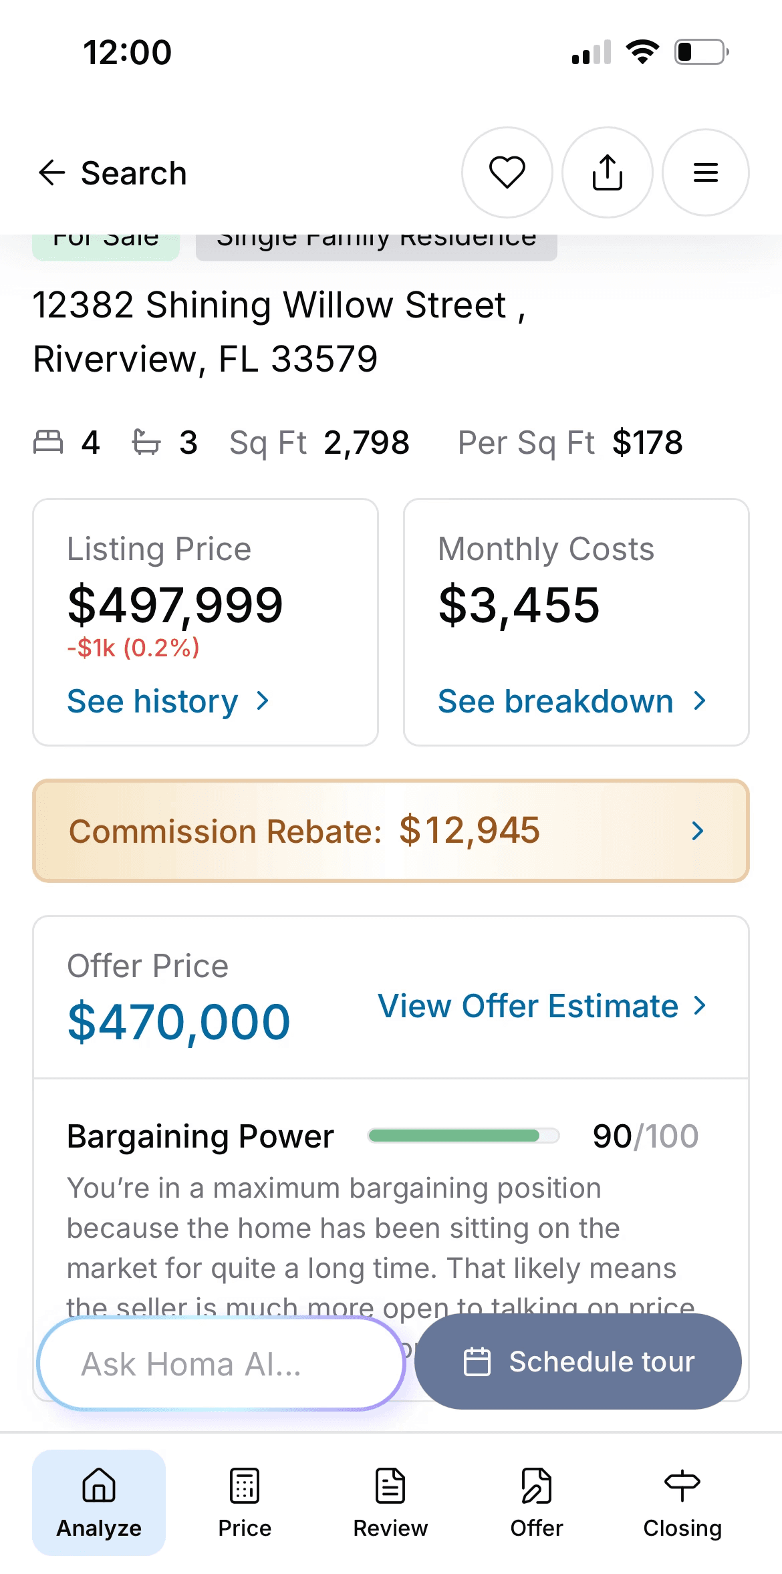The width and height of the screenshot is (782, 1574).
Task: Open the Review tab
Action: pos(390,1502)
